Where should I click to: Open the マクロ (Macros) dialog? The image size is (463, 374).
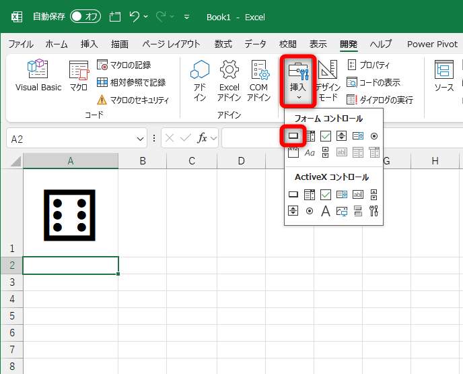(79, 75)
